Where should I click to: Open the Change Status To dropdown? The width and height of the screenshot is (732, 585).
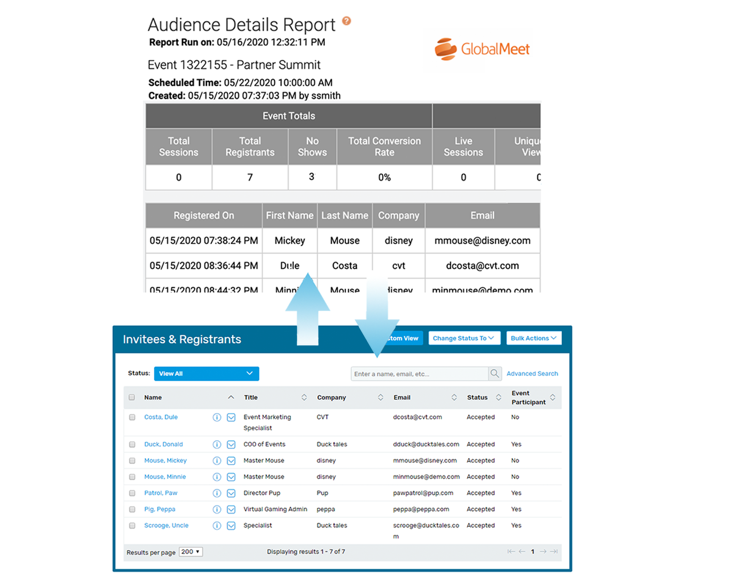[464, 338]
